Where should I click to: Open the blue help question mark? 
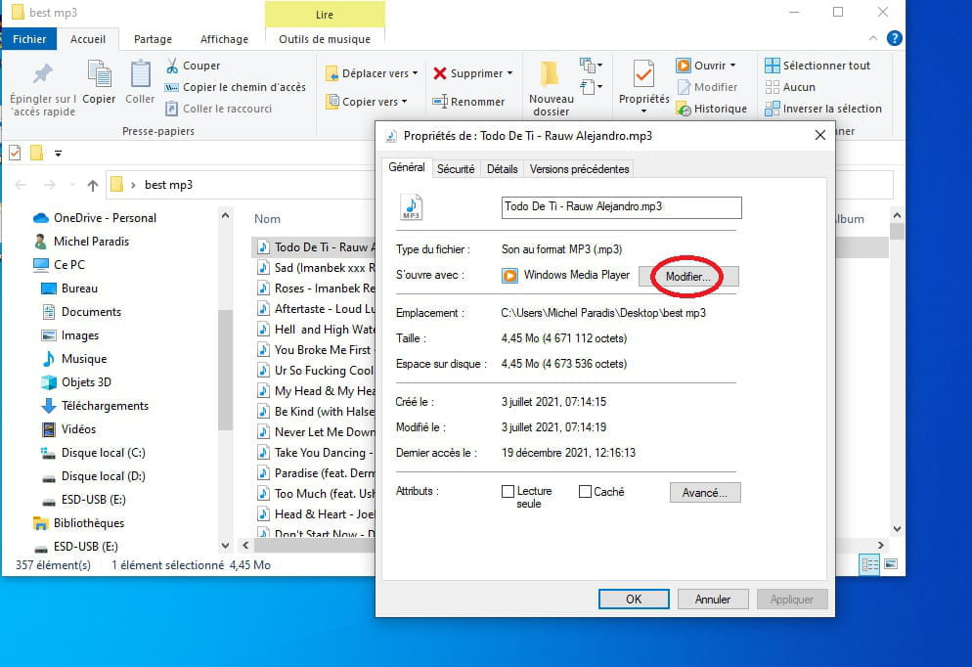pos(894,38)
